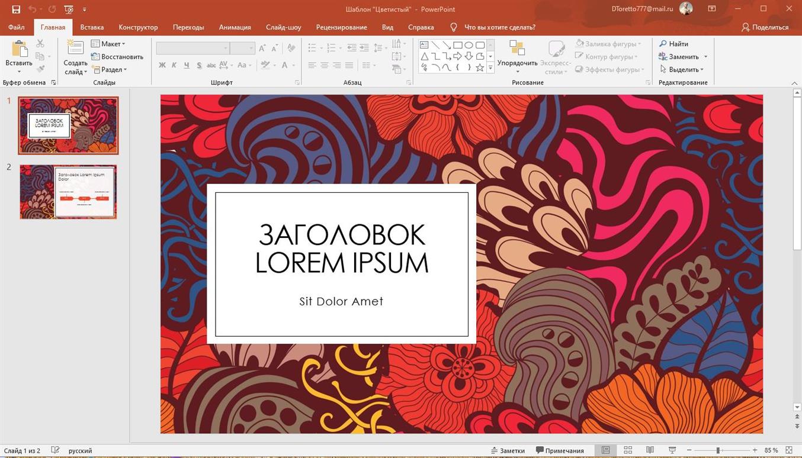The width and height of the screenshot is (802, 458).
Task: Click the Italic К icon
Action: click(x=174, y=65)
